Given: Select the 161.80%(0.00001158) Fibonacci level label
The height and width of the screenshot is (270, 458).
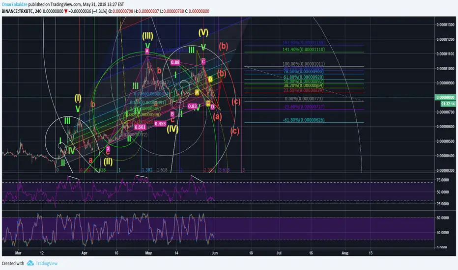Looking at the screenshot, I should (303, 43).
